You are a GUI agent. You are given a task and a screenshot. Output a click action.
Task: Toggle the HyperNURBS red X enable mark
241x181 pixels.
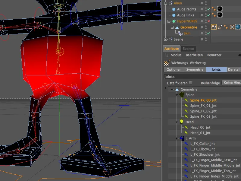pos(209,21)
